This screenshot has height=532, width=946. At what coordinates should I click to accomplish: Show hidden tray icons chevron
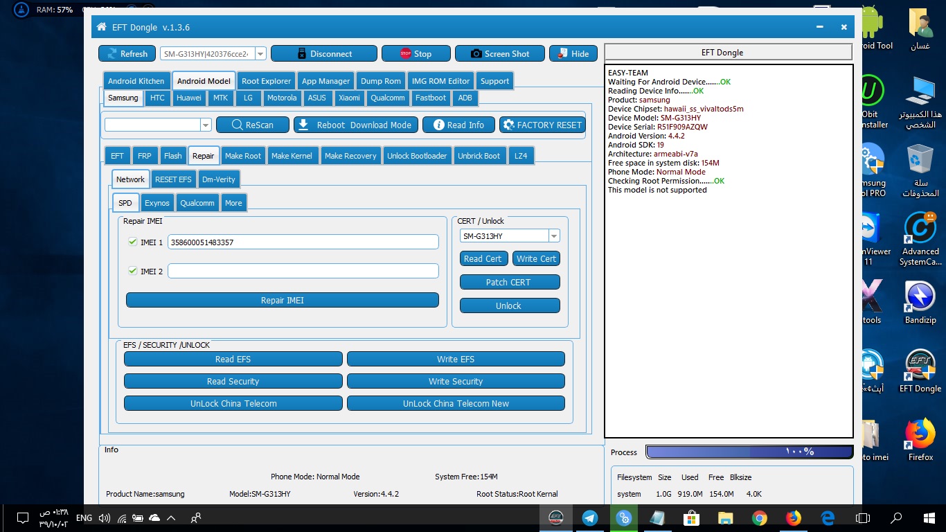171,517
